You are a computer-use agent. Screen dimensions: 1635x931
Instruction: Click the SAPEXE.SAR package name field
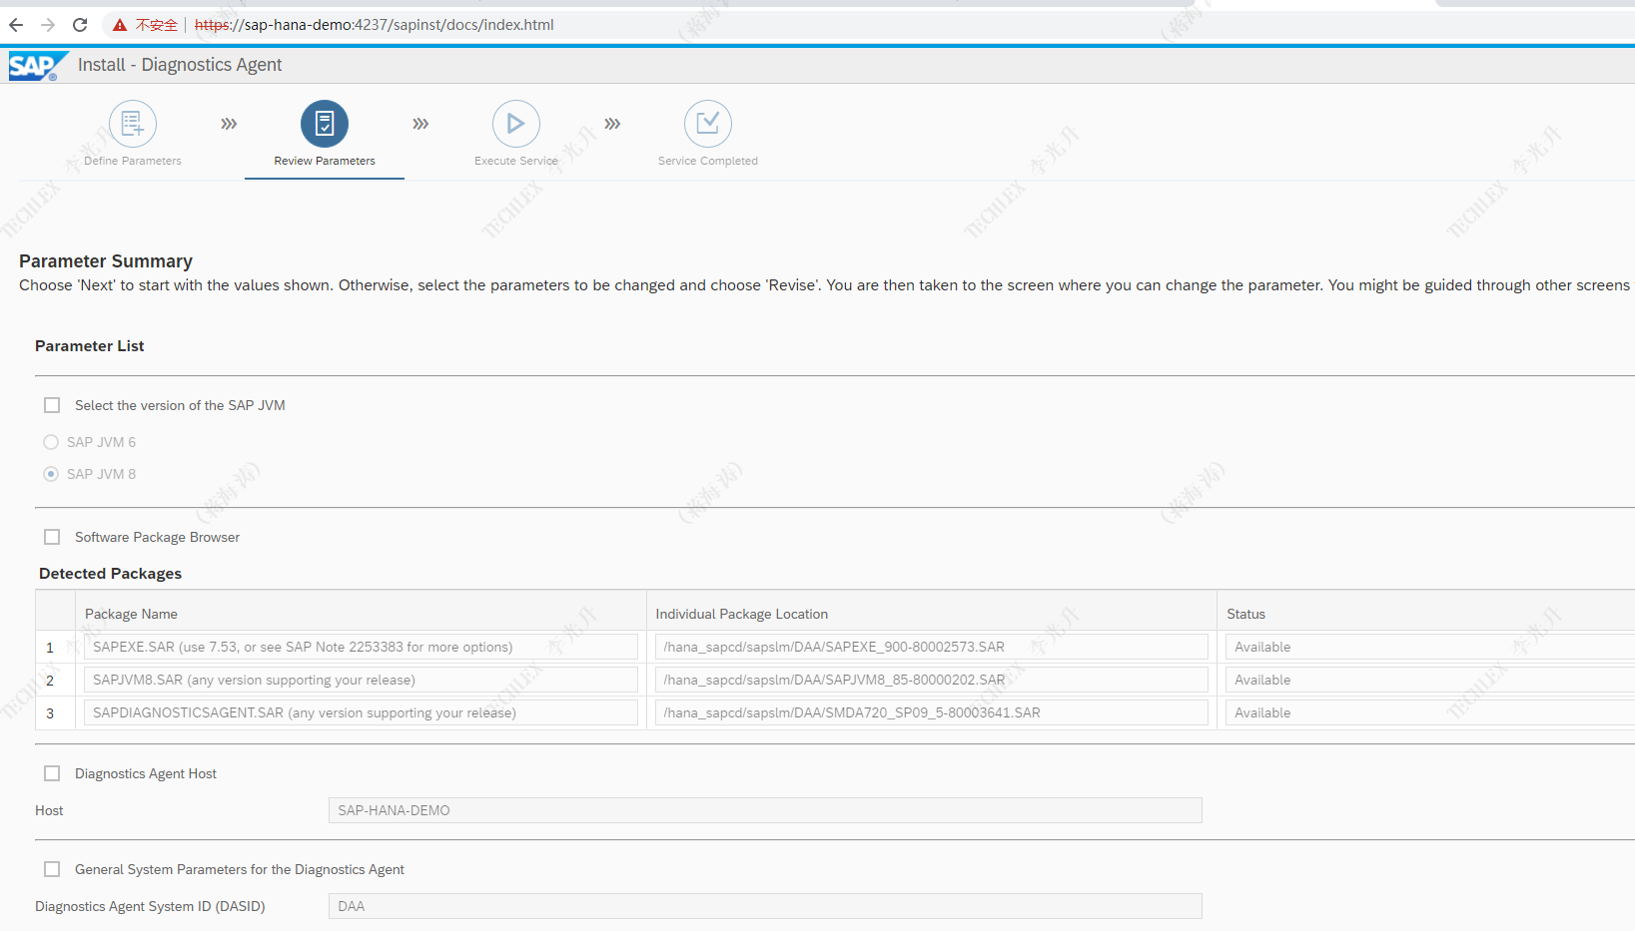(x=361, y=647)
